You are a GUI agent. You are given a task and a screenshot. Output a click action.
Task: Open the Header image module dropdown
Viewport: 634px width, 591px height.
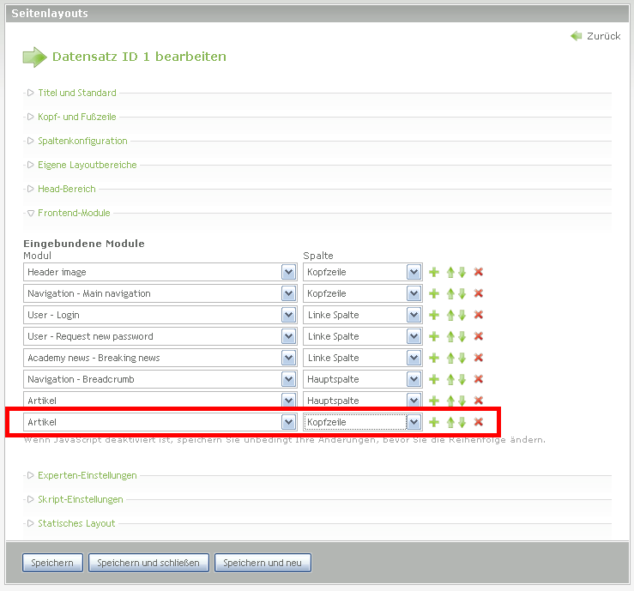point(288,272)
